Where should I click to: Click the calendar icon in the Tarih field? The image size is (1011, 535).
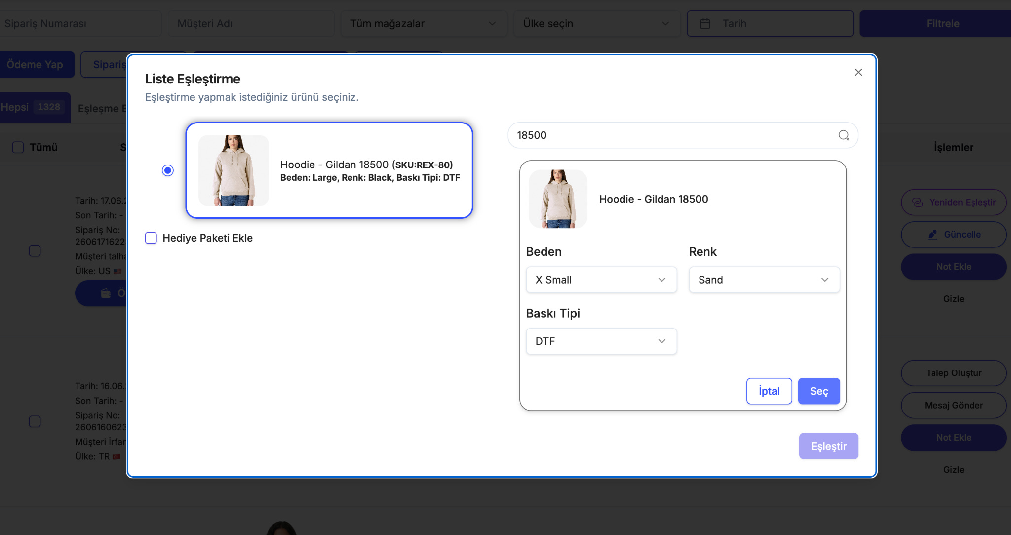[705, 23]
